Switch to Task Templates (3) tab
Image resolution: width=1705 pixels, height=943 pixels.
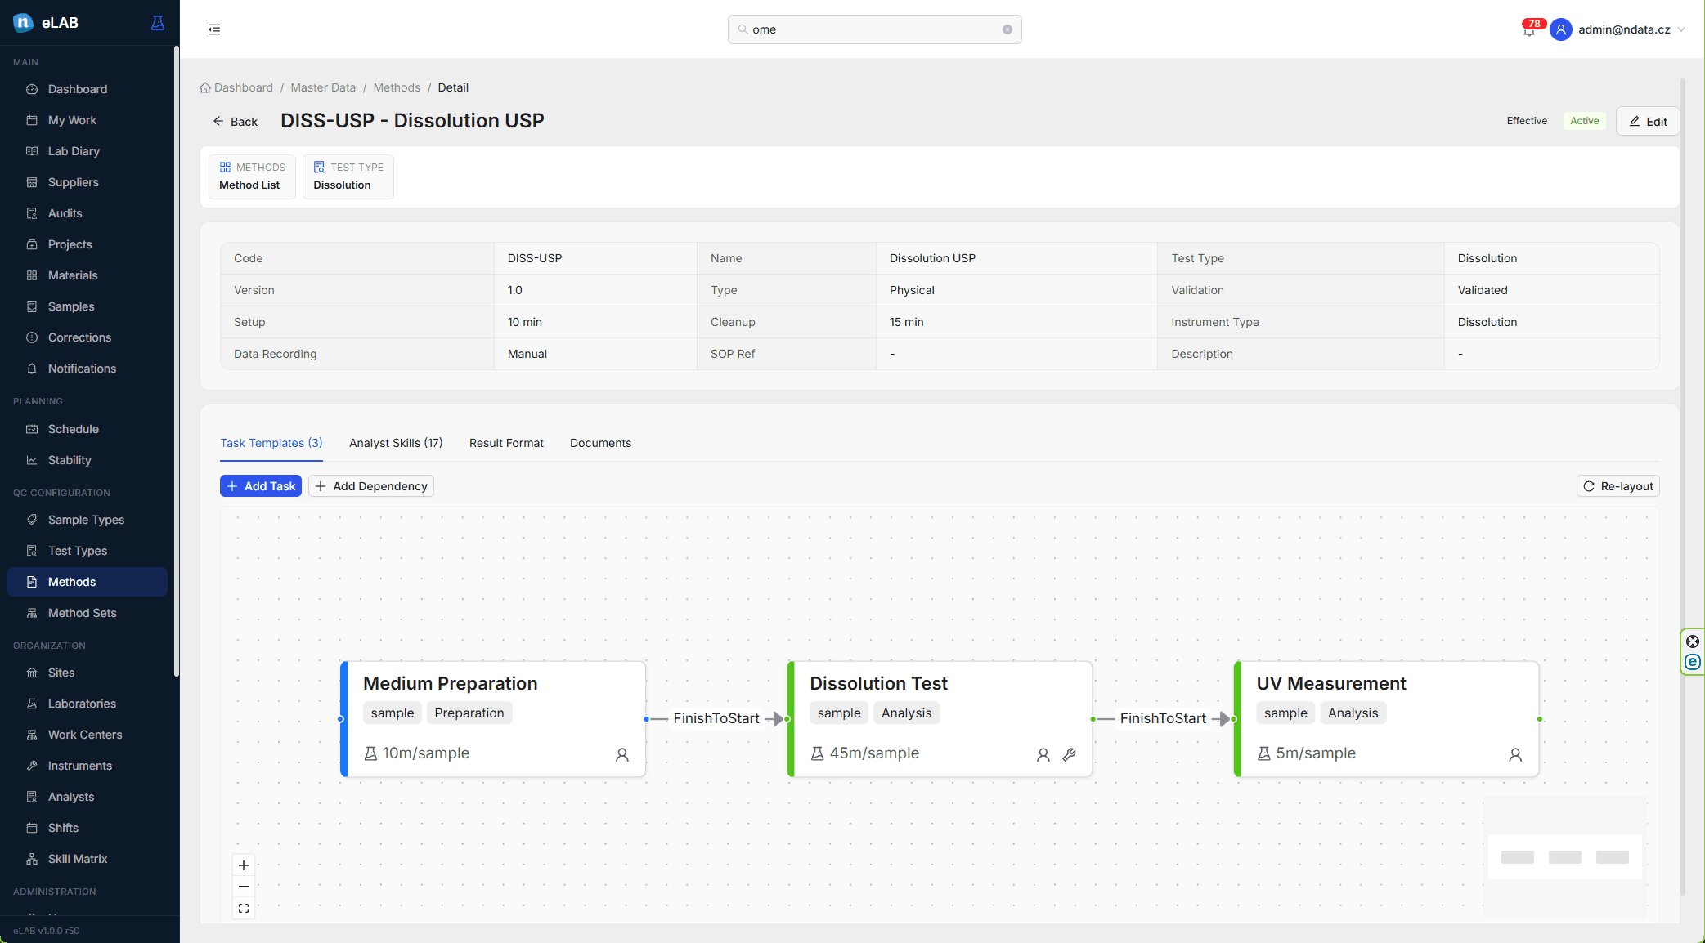pos(271,443)
